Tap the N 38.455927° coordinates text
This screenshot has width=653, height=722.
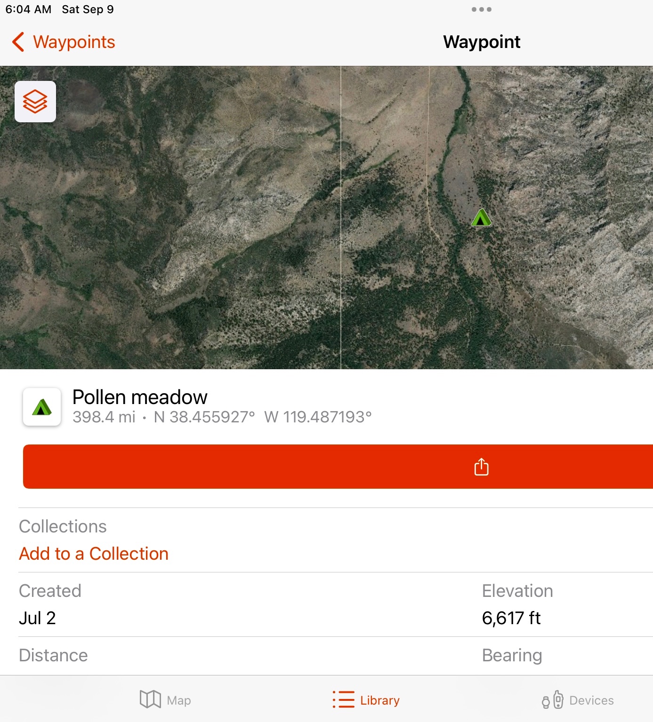(x=204, y=417)
